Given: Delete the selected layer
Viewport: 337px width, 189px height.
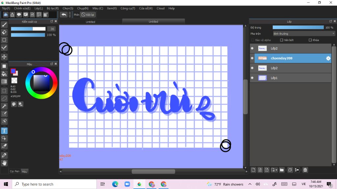Looking at the screenshot, I should pos(305,170).
